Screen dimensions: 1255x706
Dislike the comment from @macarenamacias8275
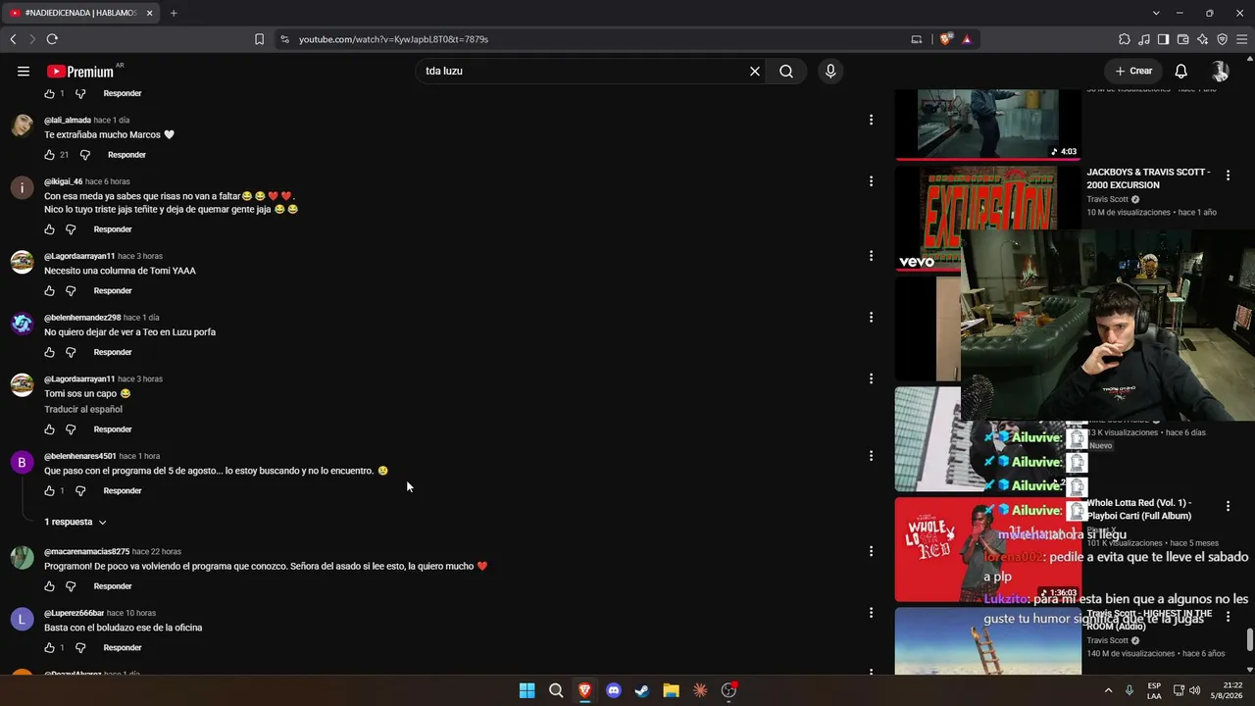[x=71, y=586]
